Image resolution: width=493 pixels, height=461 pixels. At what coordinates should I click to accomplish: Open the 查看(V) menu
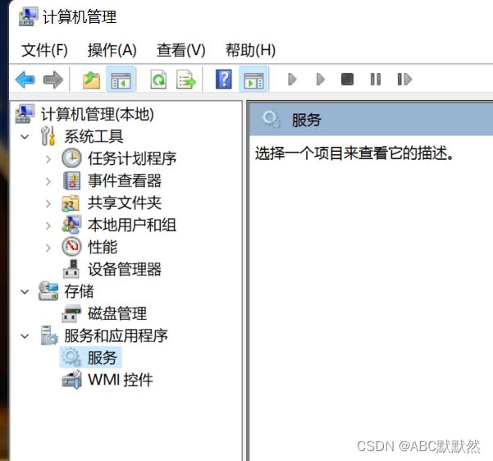point(181,50)
